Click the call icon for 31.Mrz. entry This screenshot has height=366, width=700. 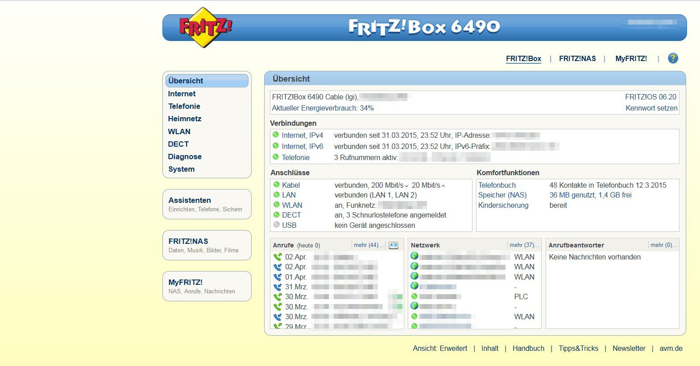pos(278,287)
